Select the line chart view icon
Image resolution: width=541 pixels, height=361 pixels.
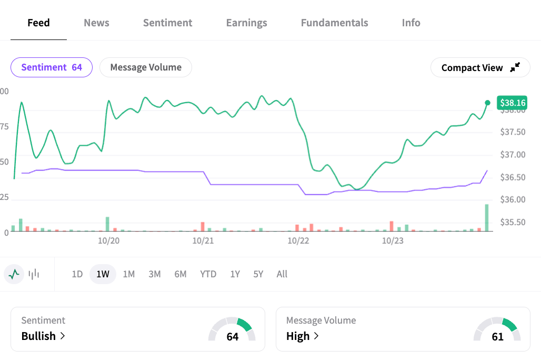pos(14,274)
